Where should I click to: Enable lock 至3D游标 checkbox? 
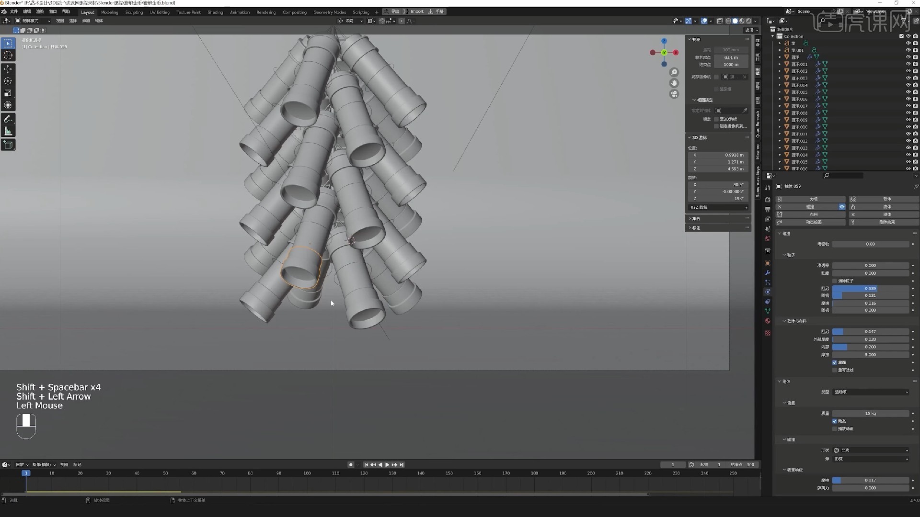[x=717, y=119]
